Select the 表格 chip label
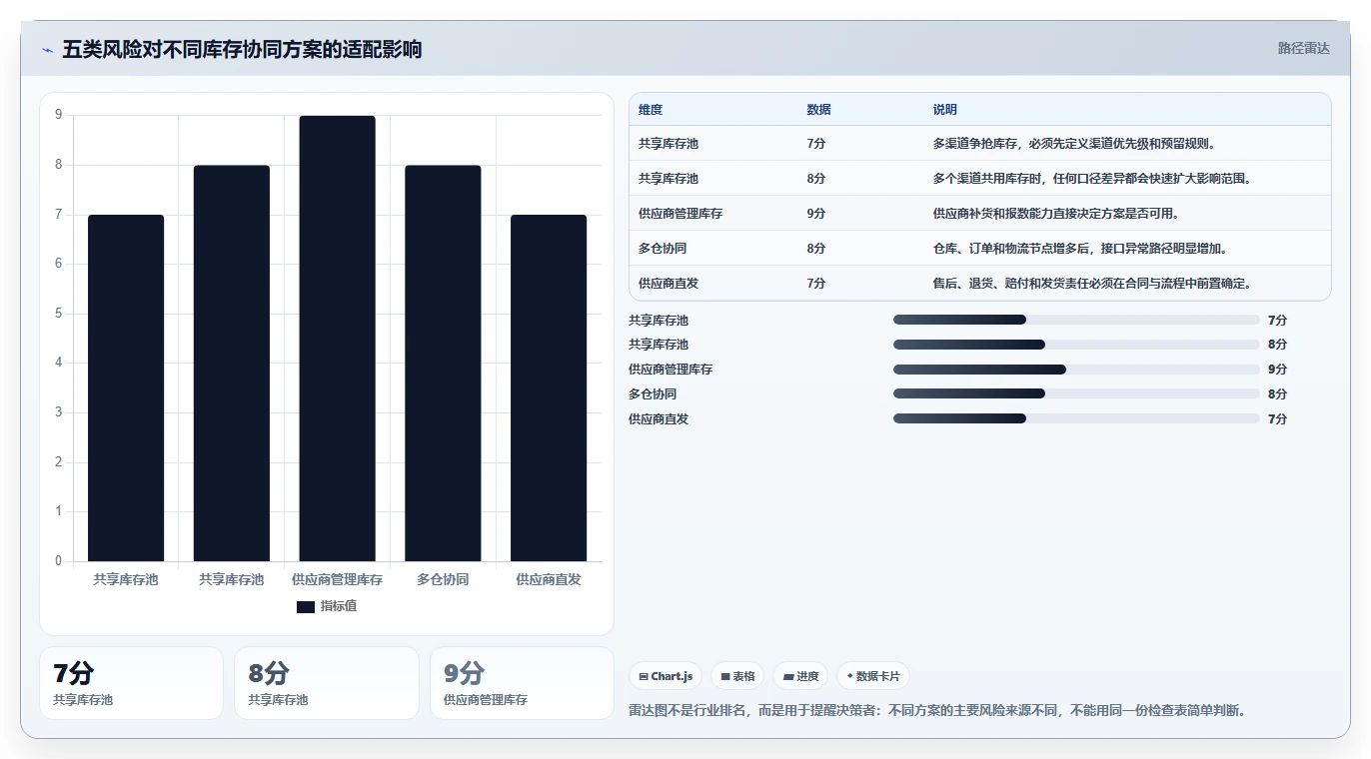Viewport: 1371px width, 759px height. [743, 676]
